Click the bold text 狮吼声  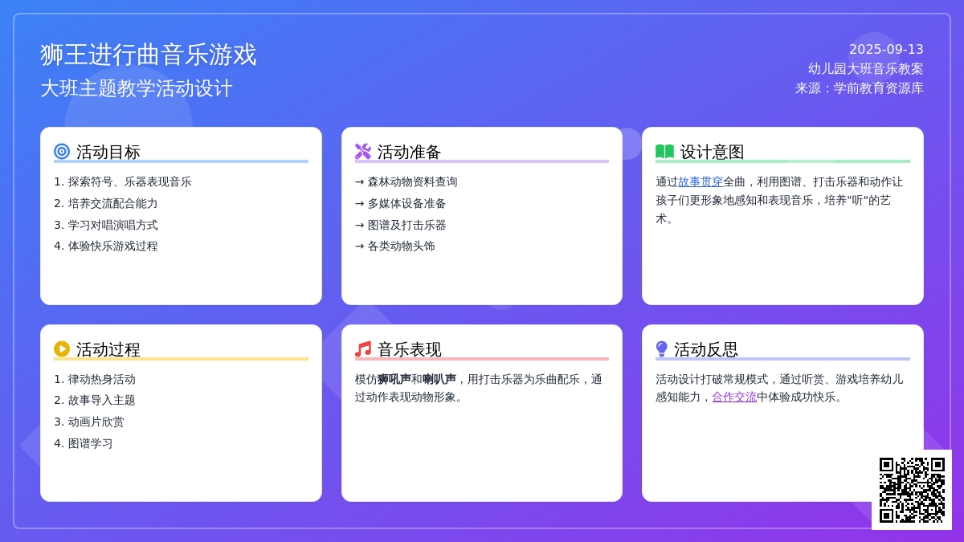[394, 379]
